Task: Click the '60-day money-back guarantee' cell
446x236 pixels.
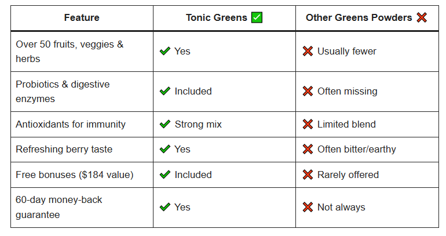Action: tap(59, 207)
